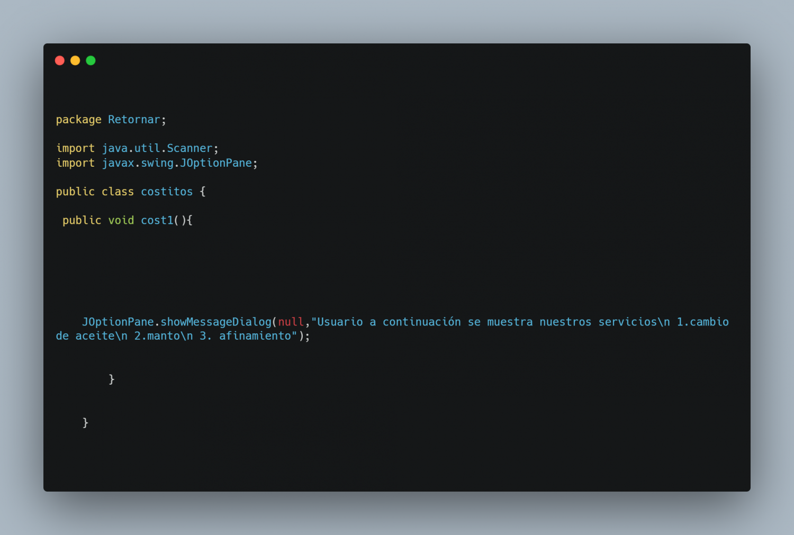Click the green maximize window dot
The image size is (794, 535).
(91, 60)
